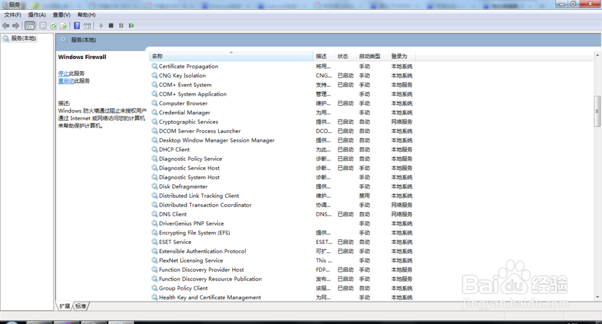
Task: Click the gear icon beside ESET Service
Action: click(x=154, y=242)
